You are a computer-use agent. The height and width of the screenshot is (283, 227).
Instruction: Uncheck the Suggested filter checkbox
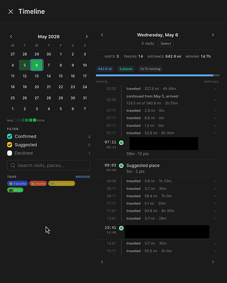10,145
